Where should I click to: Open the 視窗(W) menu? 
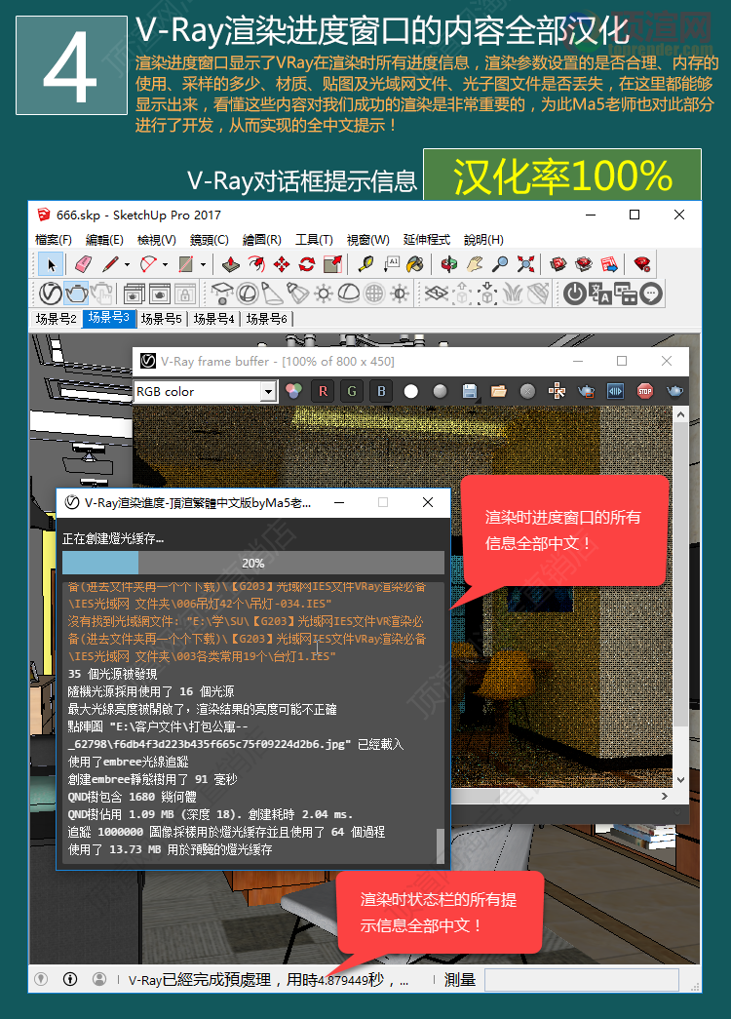pos(367,240)
